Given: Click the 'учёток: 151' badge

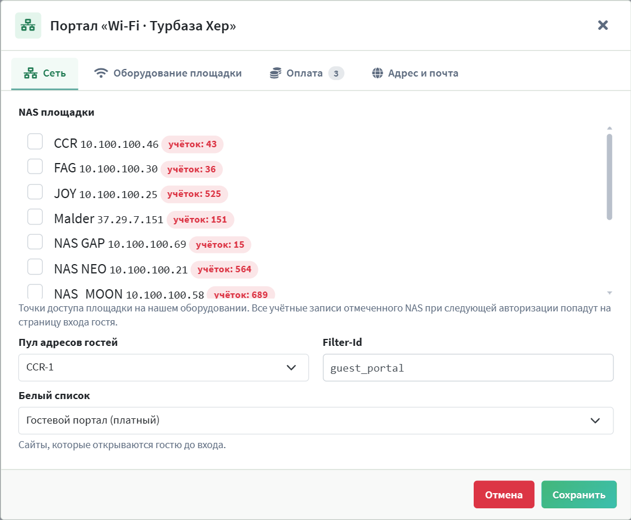Looking at the screenshot, I should tap(200, 220).
